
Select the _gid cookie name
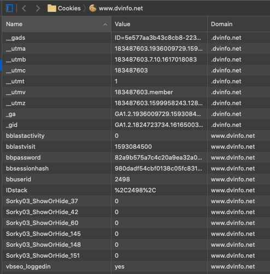pos(11,125)
